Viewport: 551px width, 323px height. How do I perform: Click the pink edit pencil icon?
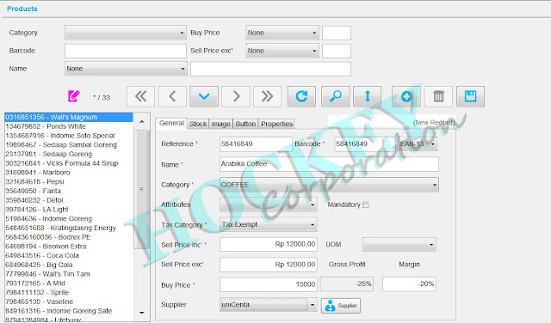[73, 95]
